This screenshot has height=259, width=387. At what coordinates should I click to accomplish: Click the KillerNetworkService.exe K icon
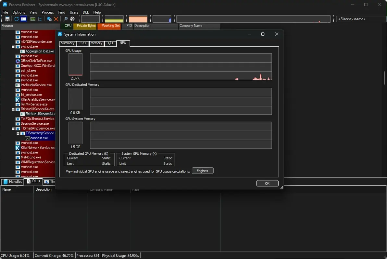pyautogui.click(x=18, y=148)
